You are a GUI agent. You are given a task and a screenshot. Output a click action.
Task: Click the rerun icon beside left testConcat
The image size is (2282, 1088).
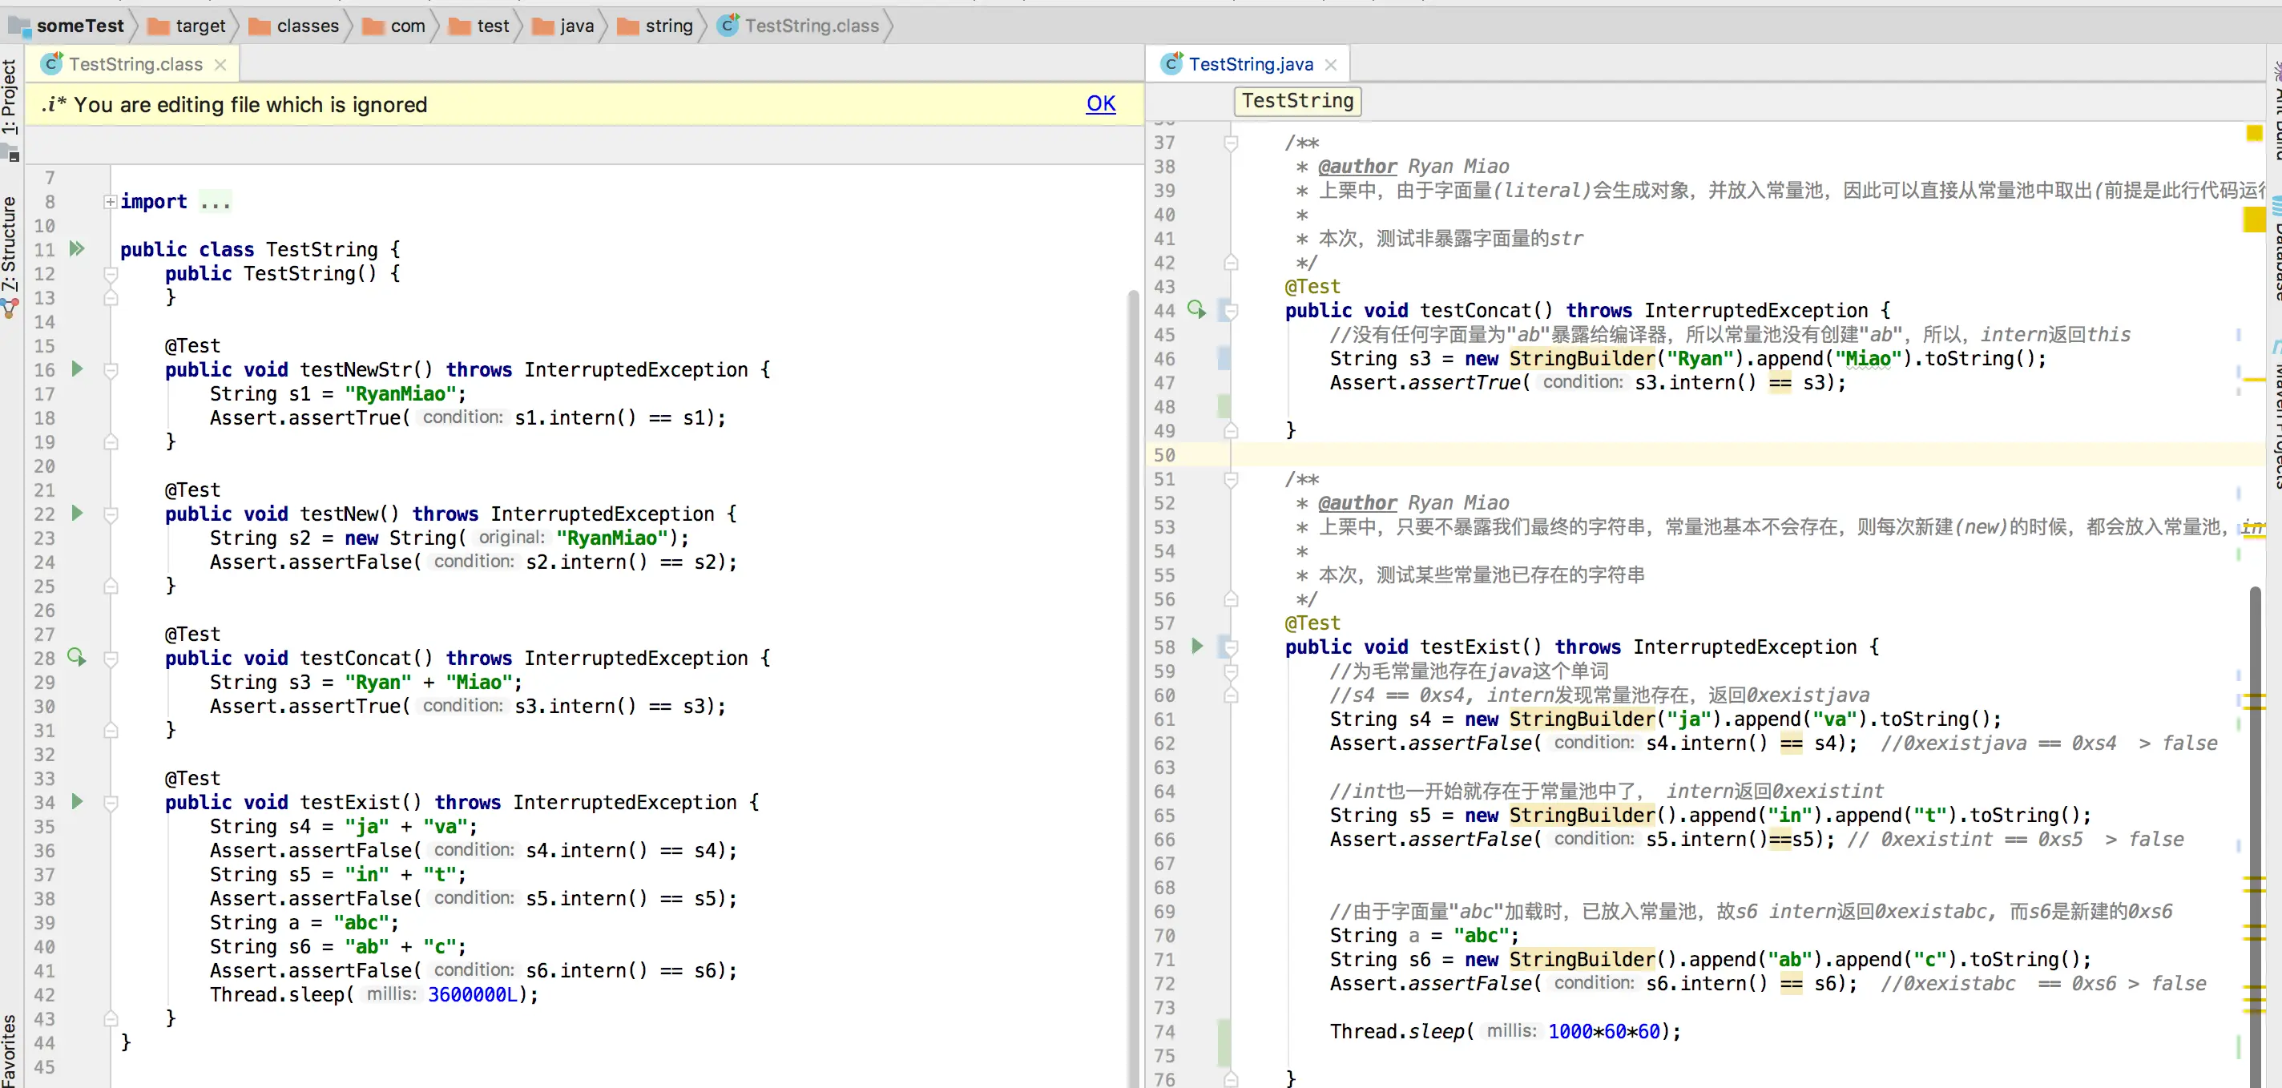[x=77, y=658]
